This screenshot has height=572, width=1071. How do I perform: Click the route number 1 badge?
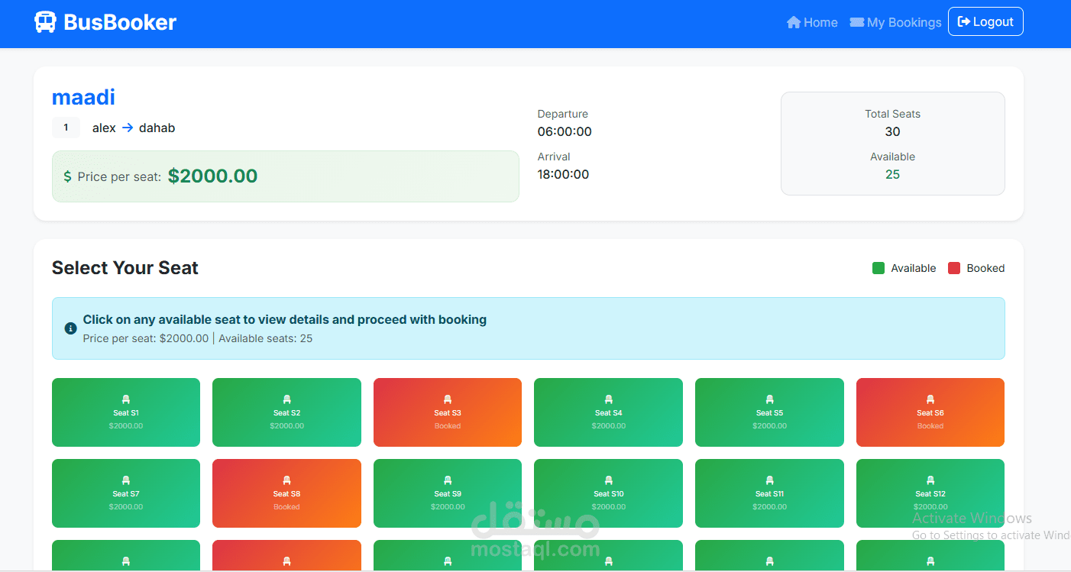coord(66,128)
